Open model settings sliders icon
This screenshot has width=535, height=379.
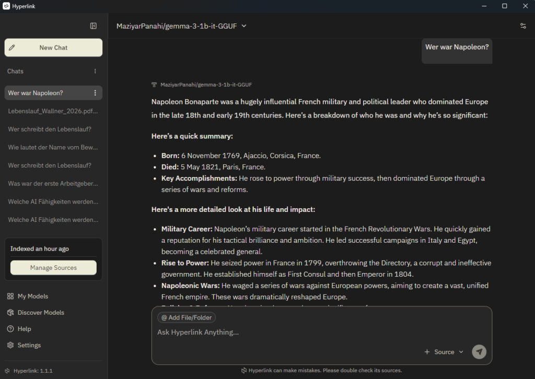click(523, 26)
